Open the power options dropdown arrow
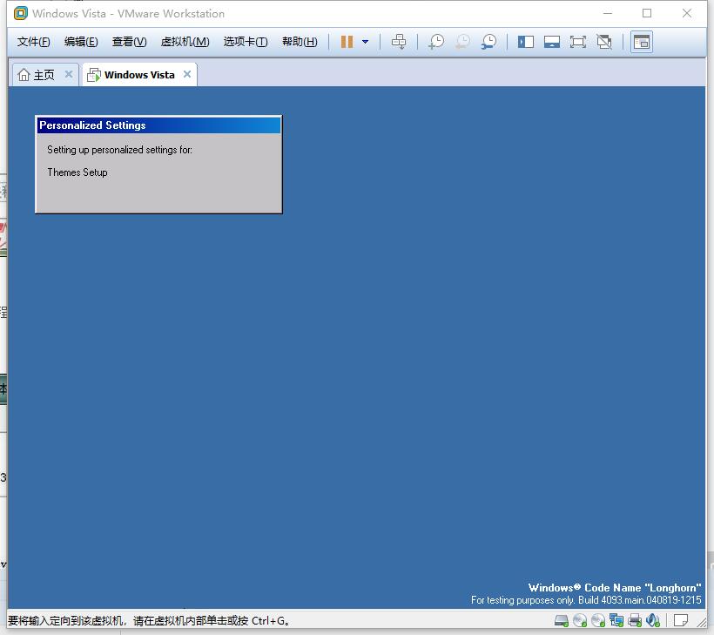The image size is (714, 635). tap(365, 42)
